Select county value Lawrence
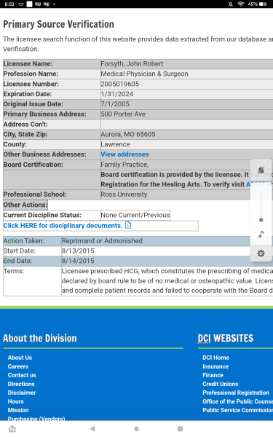The height and width of the screenshot is (437, 273). tap(115, 144)
